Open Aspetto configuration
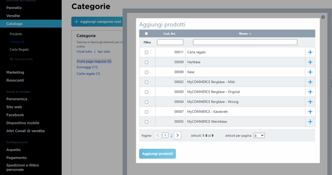Viewport: 332px width, 175px height. tap(13, 150)
